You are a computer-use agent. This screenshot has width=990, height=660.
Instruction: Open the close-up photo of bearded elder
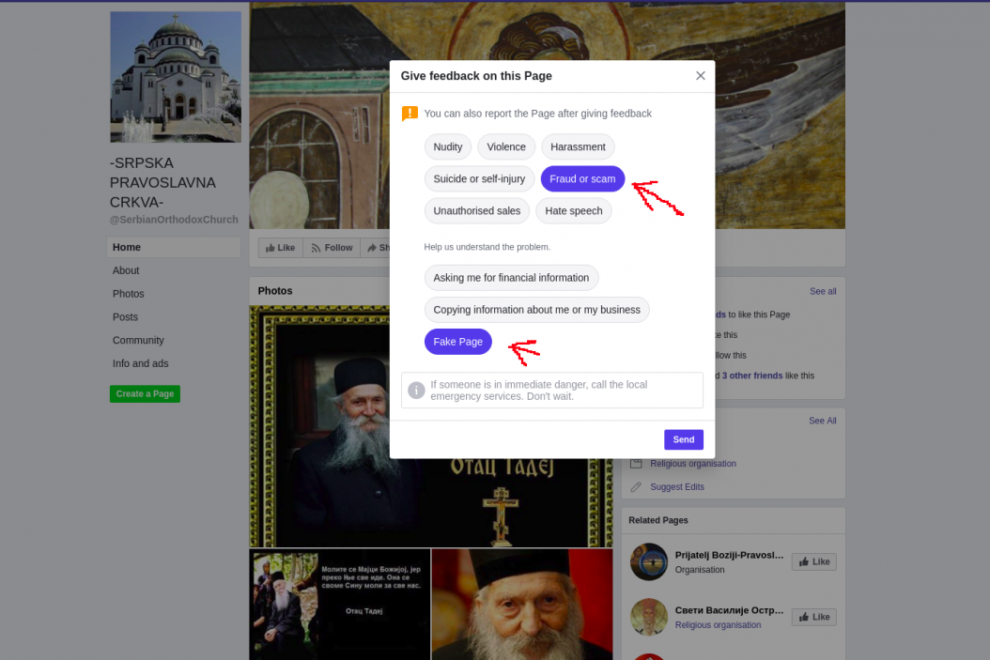(522, 605)
